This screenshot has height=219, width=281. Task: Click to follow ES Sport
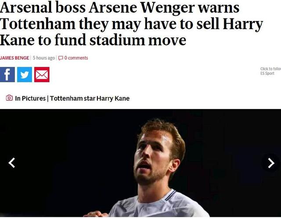point(270,69)
